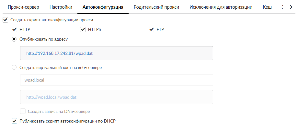The width and height of the screenshot is (298, 140).
Task: Go to the Родительский прокси tab
Action: (156, 7)
